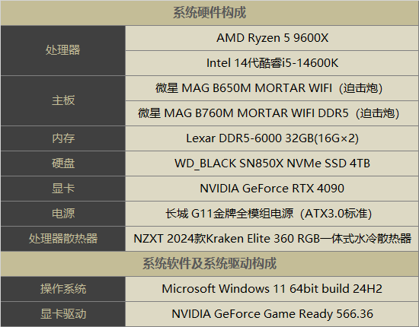Select the 硬盘 label cell
The image size is (419, 327).
tap(63, 163)
